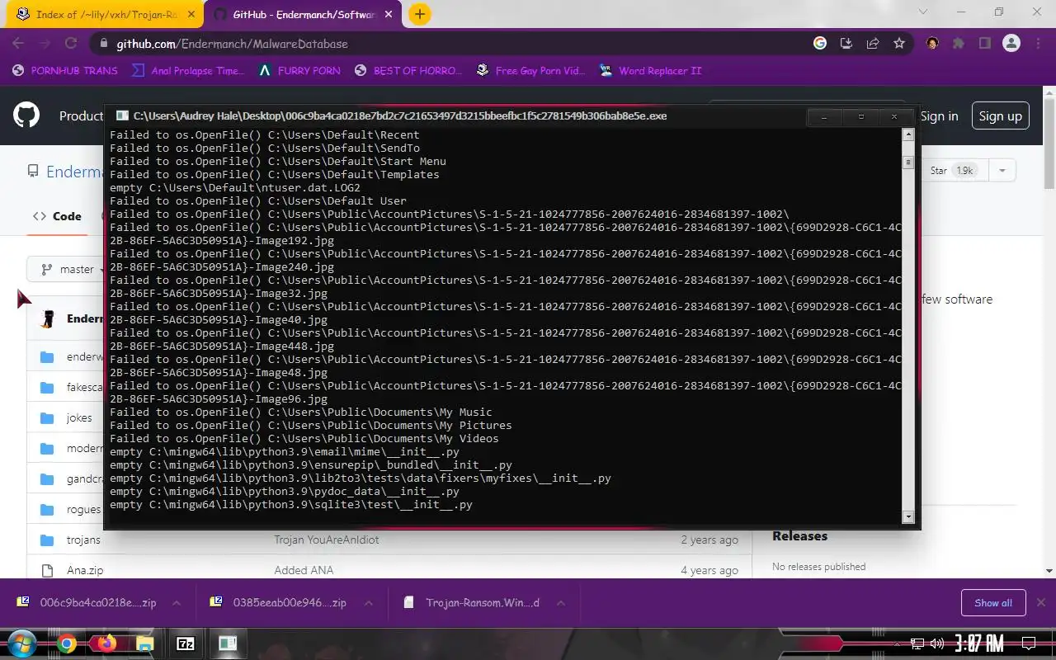Click the running console app on taskbar

(x=228, y=643)
